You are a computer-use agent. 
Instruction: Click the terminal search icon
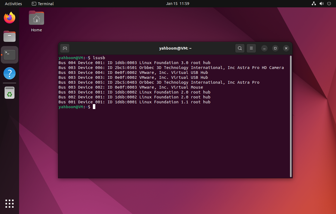(x=240, y=48)
